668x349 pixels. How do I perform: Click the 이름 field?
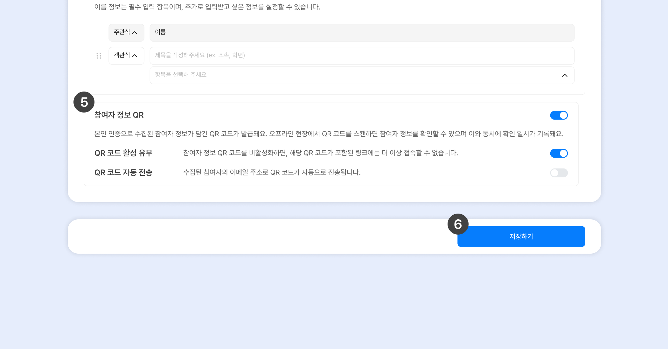click(361, 32)
